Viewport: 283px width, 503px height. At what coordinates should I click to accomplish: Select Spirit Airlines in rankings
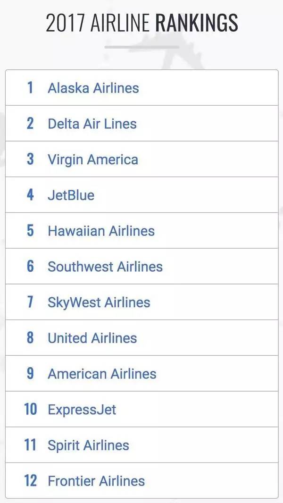(x=88, y=445)
